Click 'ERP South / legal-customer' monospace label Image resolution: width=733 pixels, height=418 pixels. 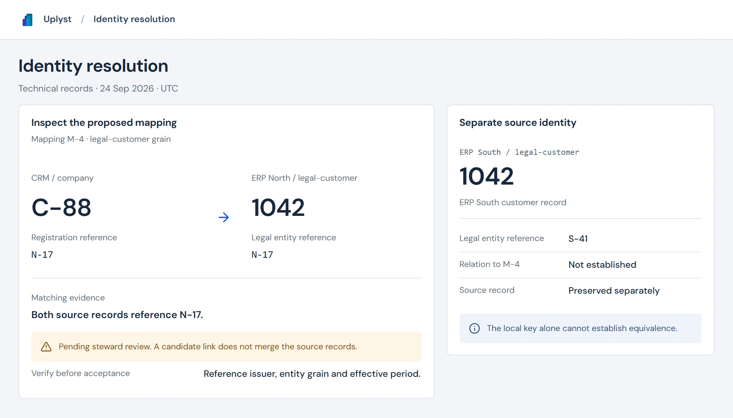click(519, 152)
